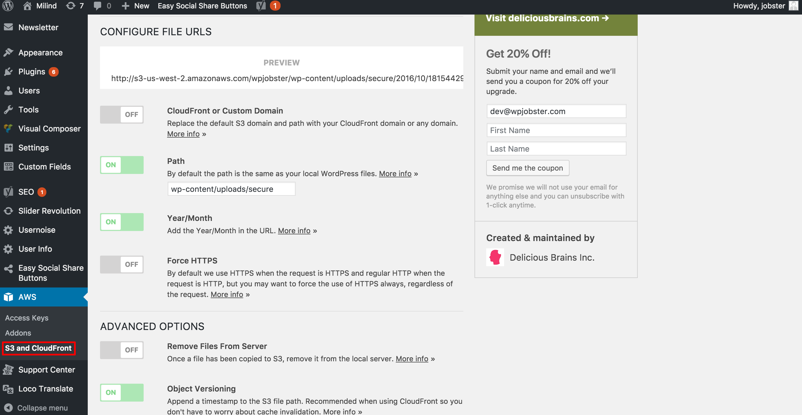Click Collapse menu label
The image size is (802, 415).
(42, 408)
